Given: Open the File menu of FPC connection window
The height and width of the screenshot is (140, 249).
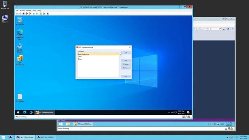Looking at the screenshot, I should pyautogui.click(x=17, y=10).
